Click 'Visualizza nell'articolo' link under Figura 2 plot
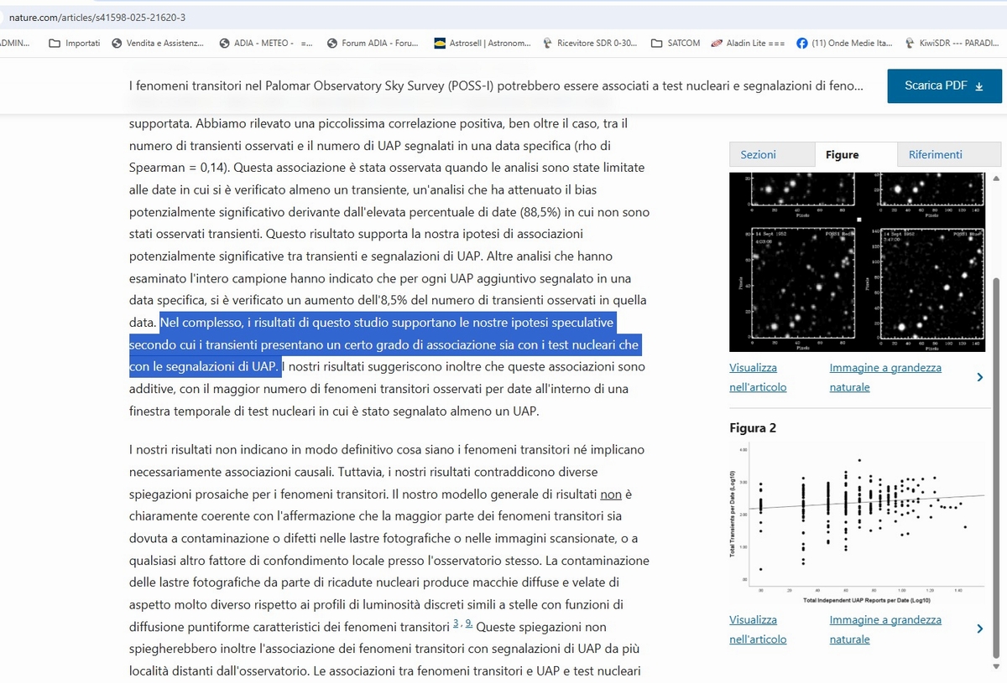This screenshot has width=1007, height=683. pos(758,629)
